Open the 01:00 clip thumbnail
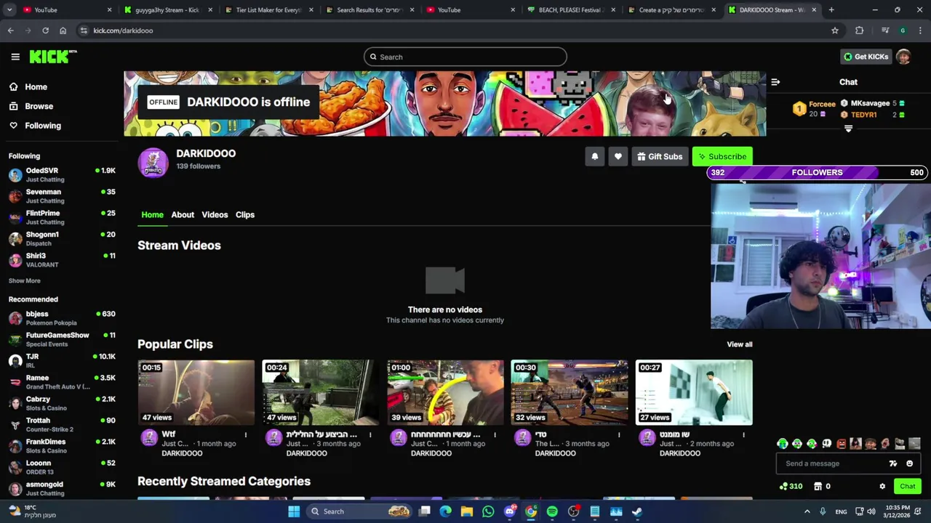 pos(445,392)
